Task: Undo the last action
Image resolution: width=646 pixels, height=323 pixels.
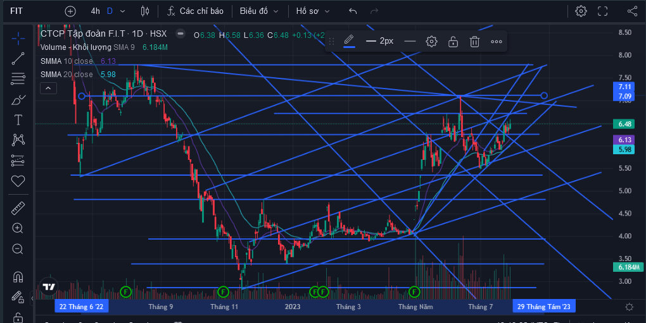Action: tap(353, 11)
